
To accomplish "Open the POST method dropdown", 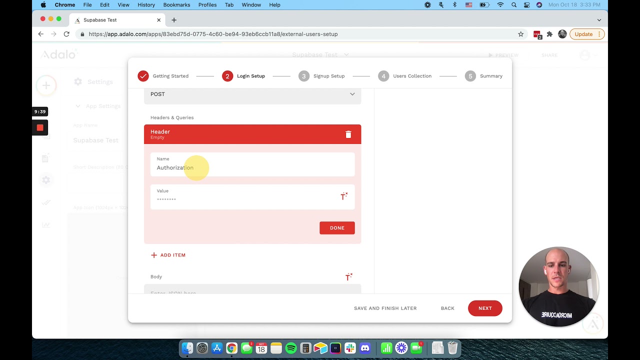I will click(252, 94).
